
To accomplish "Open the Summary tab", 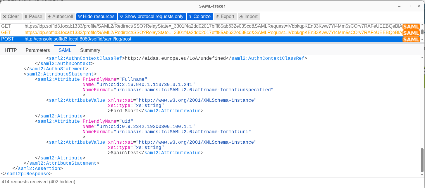I will (x=90, y=50).
